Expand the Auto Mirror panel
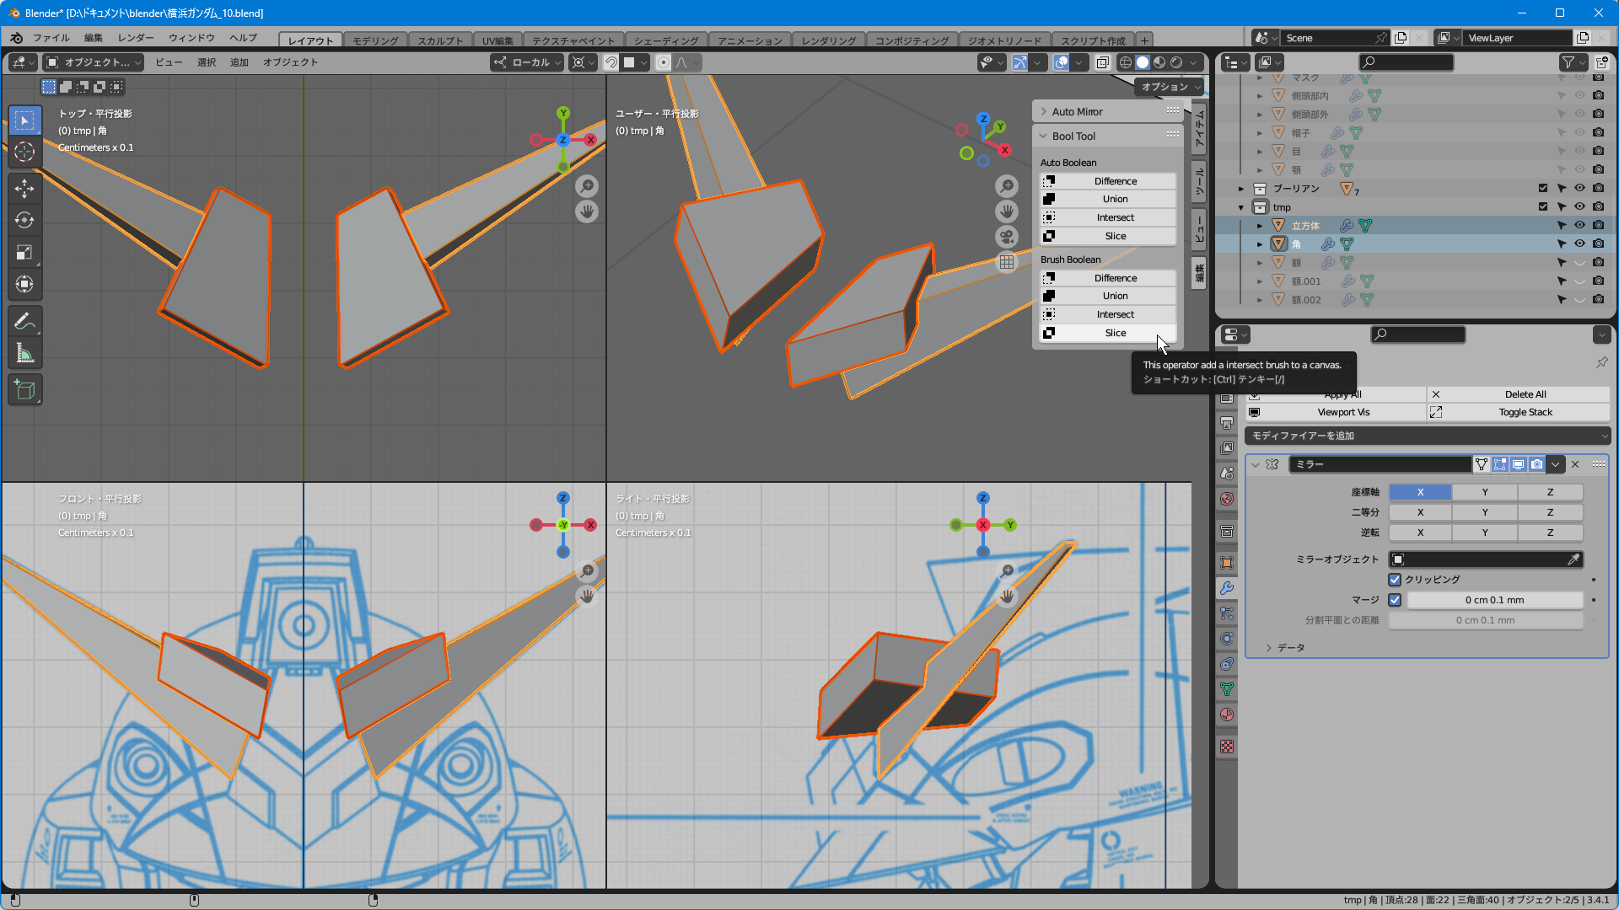Screen dimensions: 1619x910 [1077, 111]
